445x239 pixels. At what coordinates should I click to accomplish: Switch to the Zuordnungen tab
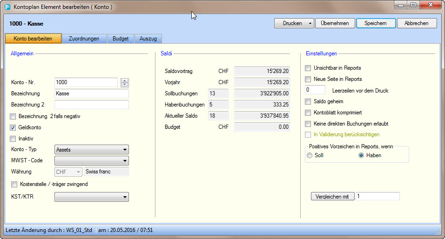coord(84,39)
